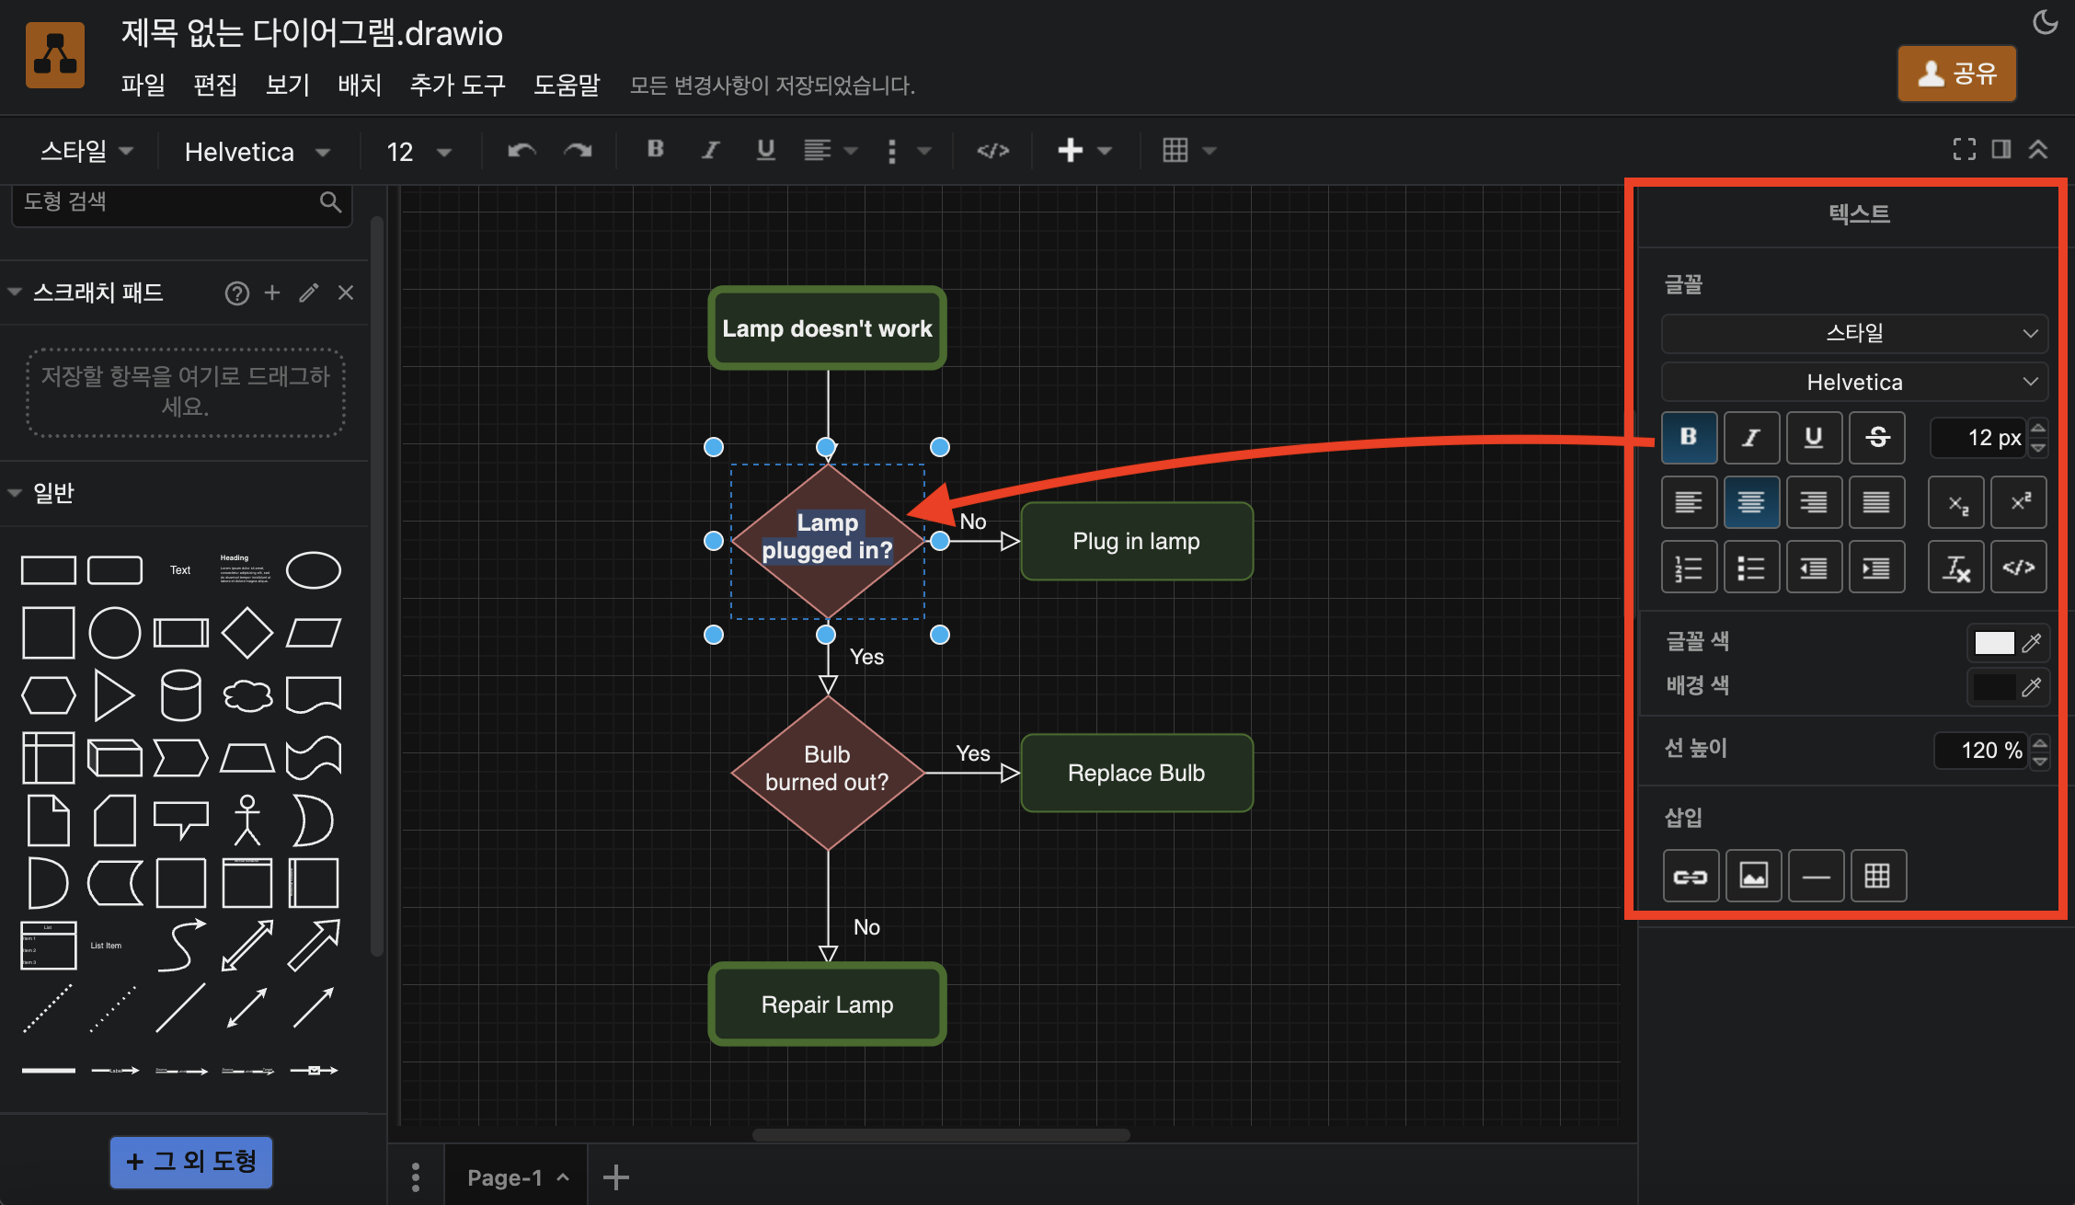The height and width of the screenshot is (1205, 2075).
Task: Click the HTML code icon in toolbar
Action: tap(993, 150)
